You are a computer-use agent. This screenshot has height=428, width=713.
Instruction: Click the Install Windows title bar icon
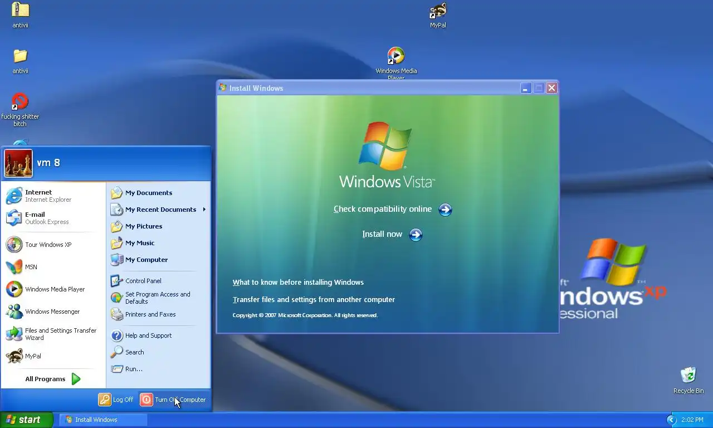[x=223, y=88]
